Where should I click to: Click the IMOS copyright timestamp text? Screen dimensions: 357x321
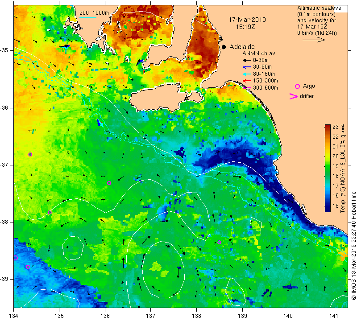(x=353, y=245)
